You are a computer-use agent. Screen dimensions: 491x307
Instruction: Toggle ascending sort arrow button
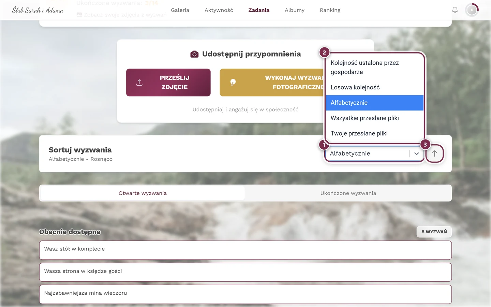click(x=434, y=153)
